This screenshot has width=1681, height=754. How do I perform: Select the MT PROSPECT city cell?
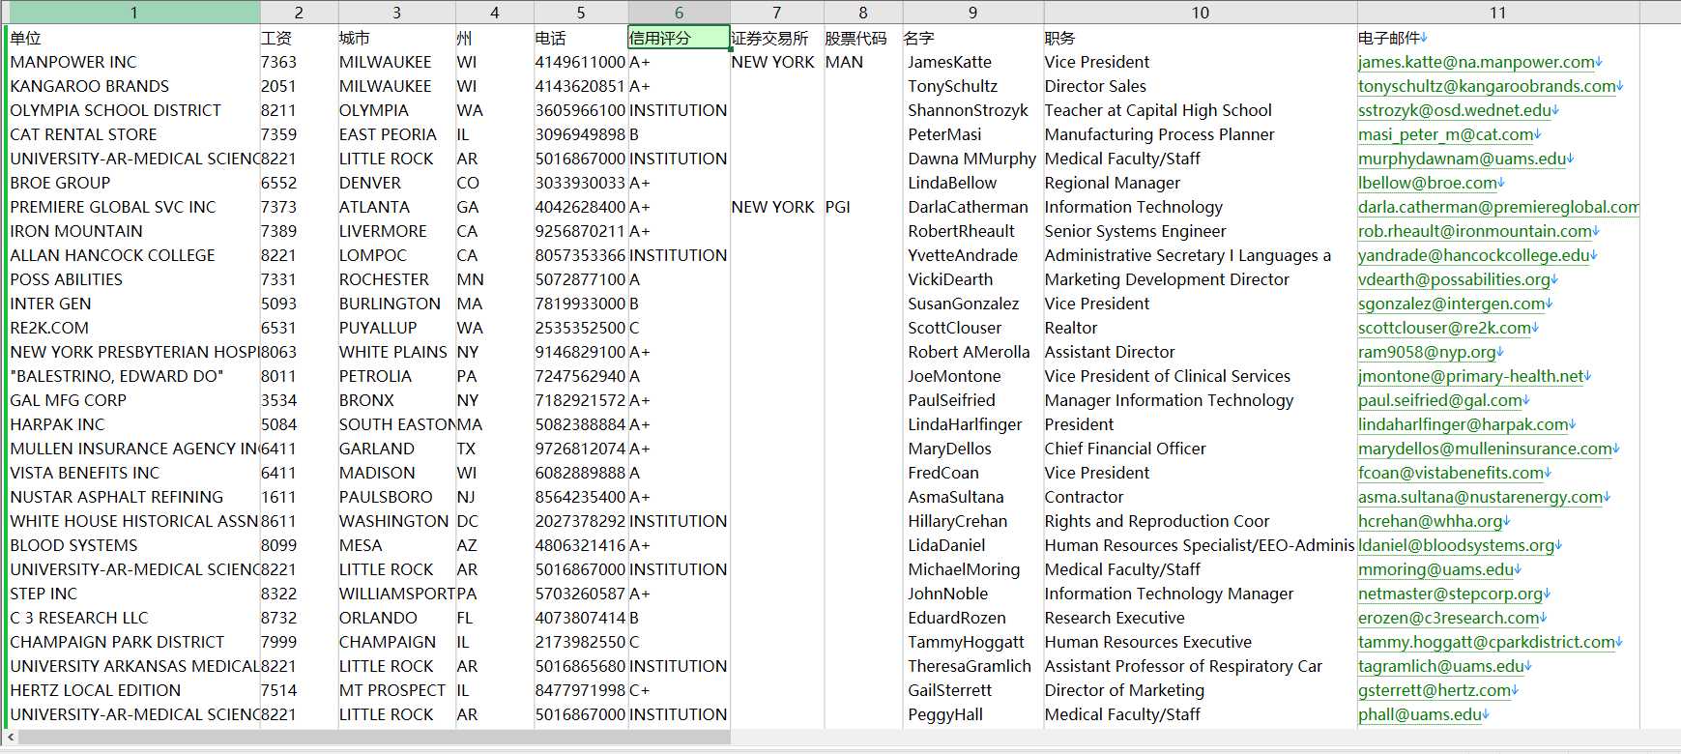point(396,690)
